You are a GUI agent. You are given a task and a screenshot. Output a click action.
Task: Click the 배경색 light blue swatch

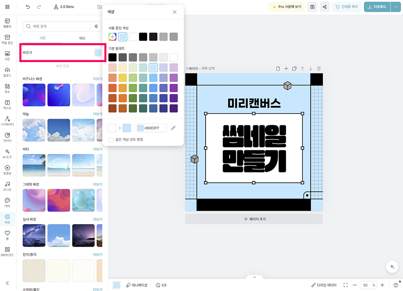98,53
